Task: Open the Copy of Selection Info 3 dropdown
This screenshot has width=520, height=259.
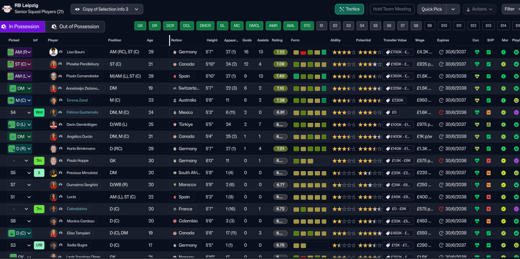Action: 107,9
